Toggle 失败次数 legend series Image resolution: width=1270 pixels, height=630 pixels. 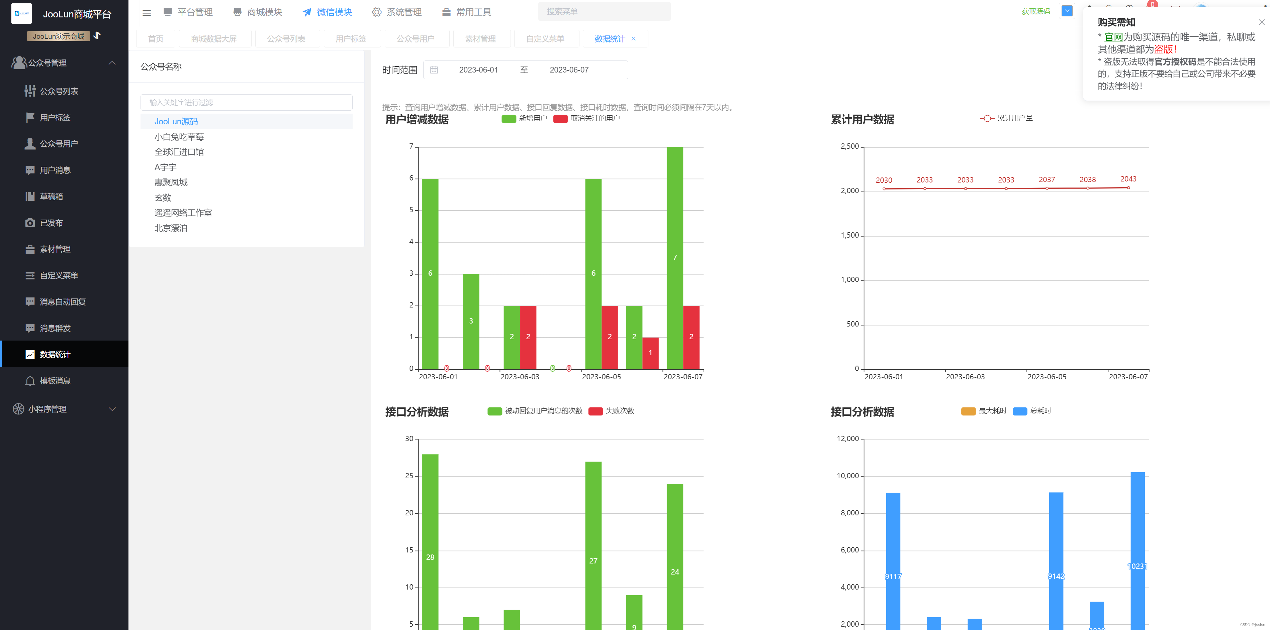[611, 411]
